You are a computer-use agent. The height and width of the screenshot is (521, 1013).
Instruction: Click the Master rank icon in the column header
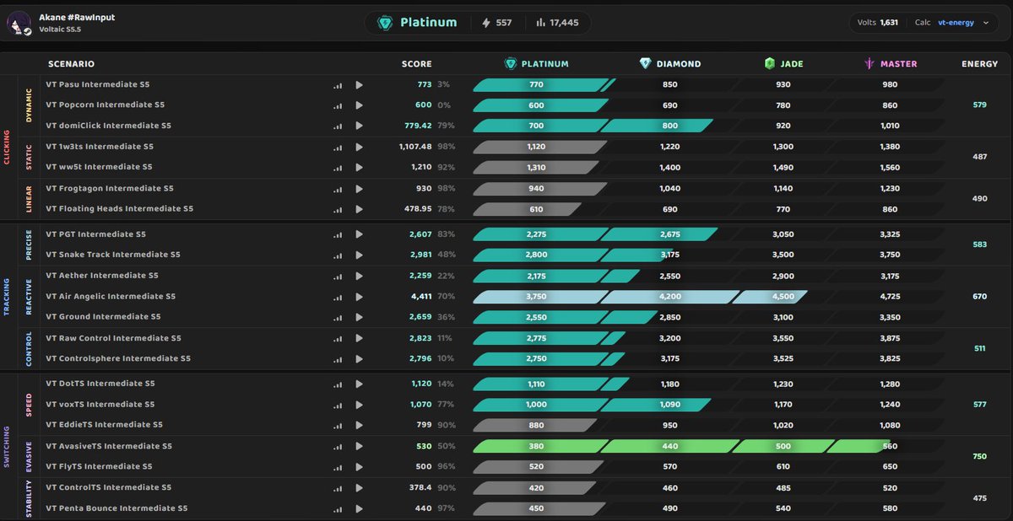(869, 63)
